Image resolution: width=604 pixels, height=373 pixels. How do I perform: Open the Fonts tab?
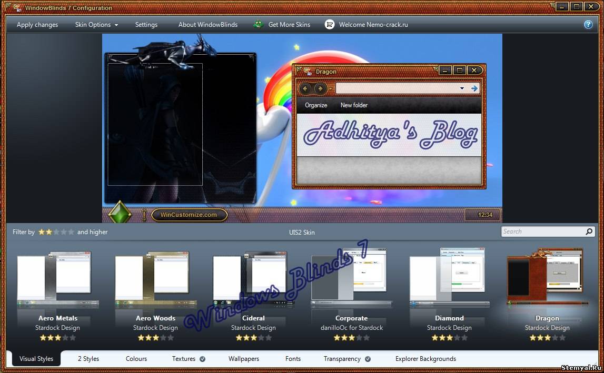pyautogui.click(x=293, y=359)
